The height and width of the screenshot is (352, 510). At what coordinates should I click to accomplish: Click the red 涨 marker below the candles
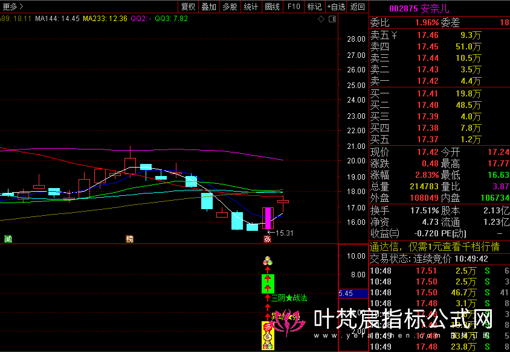tap(267, 239)
